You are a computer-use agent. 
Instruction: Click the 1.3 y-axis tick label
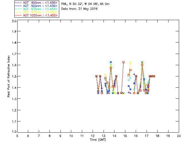coord(14,99)
